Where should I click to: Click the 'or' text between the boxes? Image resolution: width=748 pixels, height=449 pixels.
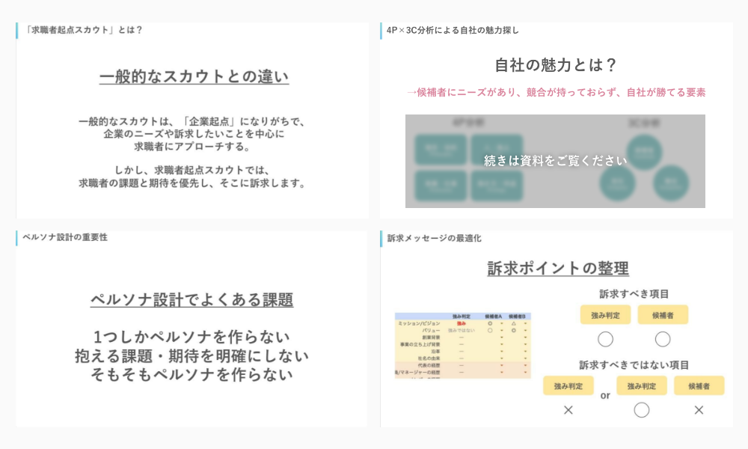coord(605,396)
